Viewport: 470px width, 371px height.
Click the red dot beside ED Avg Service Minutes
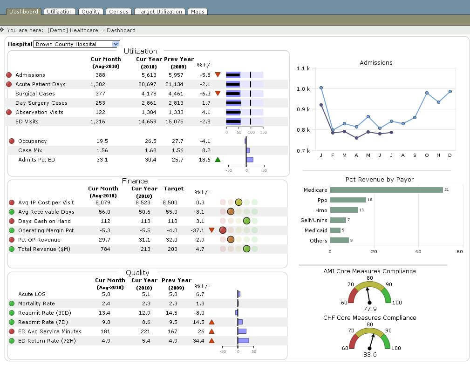tap(11, 331)
